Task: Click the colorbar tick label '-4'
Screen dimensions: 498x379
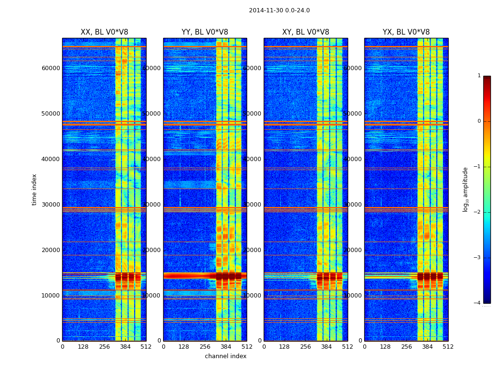Action: point(479,303)
